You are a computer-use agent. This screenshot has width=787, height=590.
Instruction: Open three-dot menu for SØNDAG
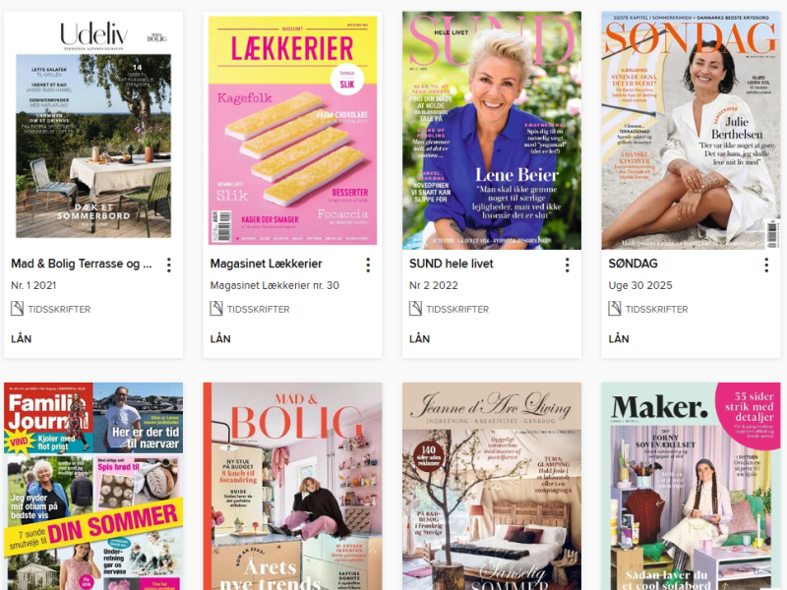click(766, 265)
